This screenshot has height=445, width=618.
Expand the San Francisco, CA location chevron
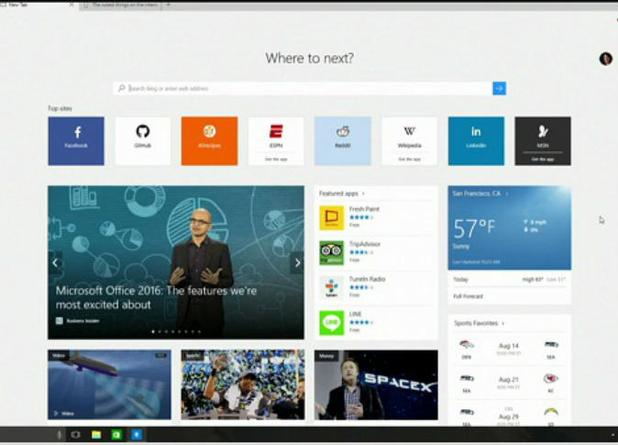pos(507,194)
